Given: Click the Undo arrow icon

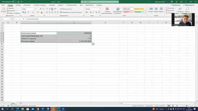Looking at the screenshot, I should (x=21, y=2).
